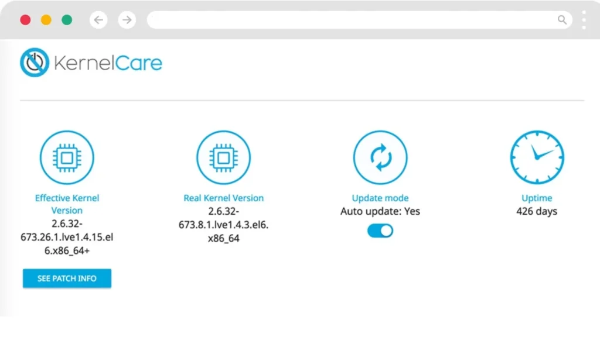This screenshot has width=600, height=337.
Task: Click the KernelCare logo
Action: coord(91,62)
